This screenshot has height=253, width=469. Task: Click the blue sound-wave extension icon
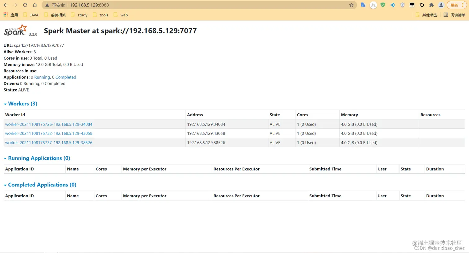click(392, 5)
